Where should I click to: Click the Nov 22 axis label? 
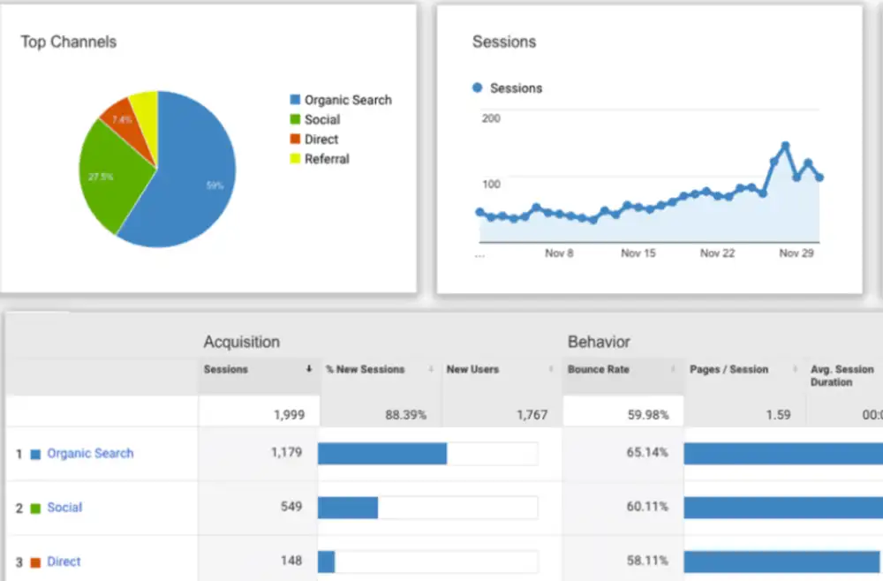coord(717,253)
